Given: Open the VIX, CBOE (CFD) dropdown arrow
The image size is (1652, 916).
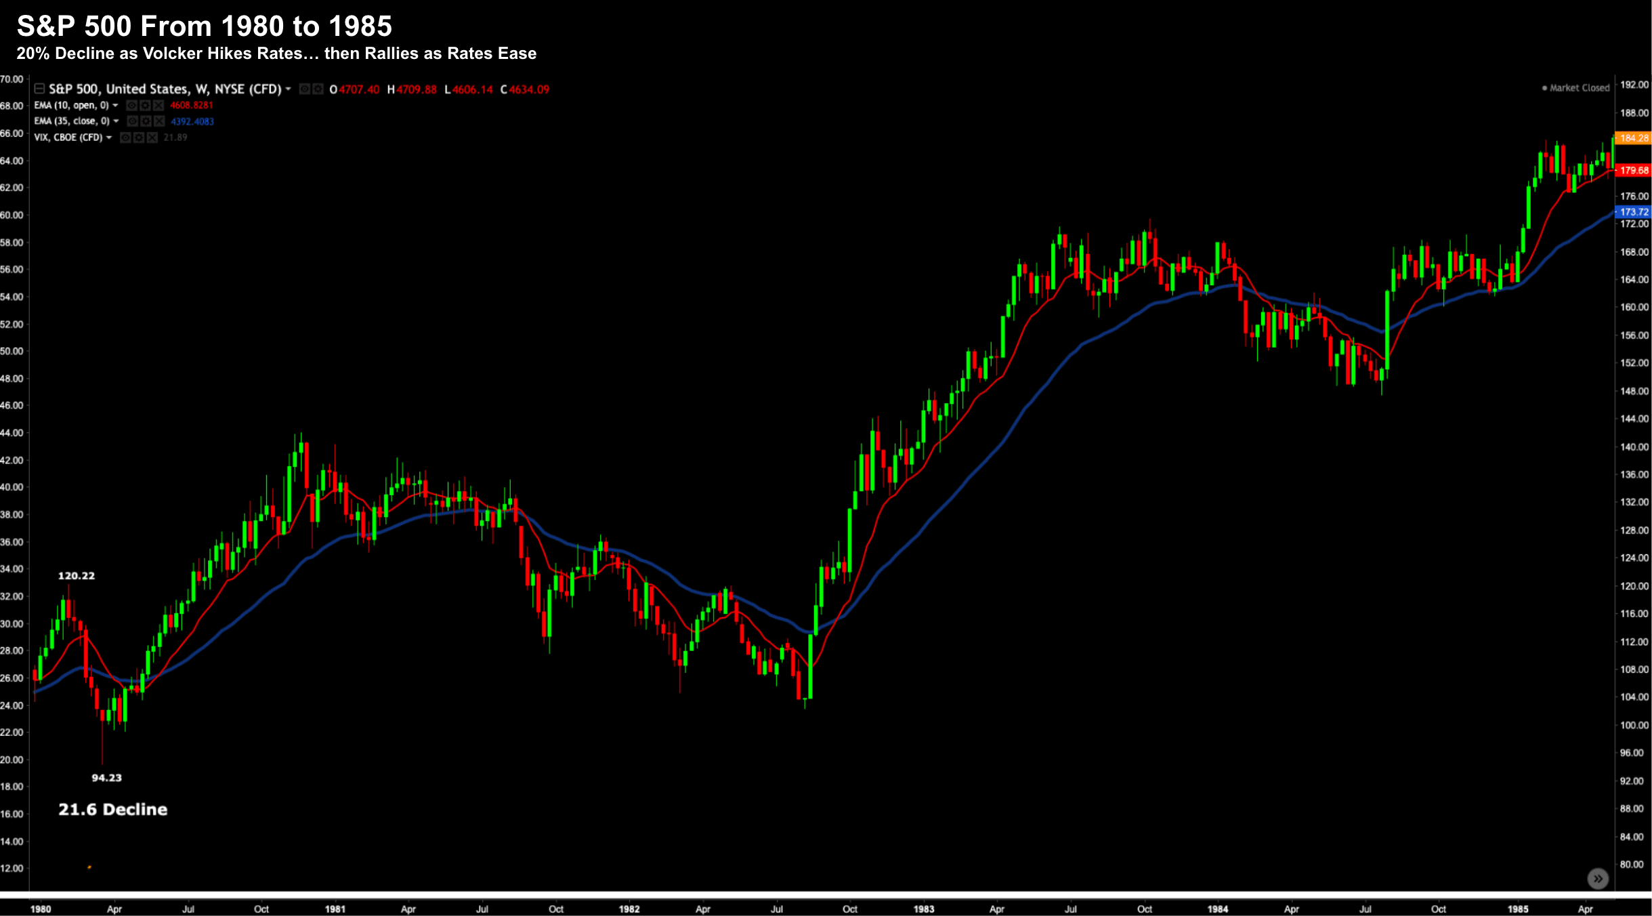Looking at the screenshot, I should coord(109,138).
